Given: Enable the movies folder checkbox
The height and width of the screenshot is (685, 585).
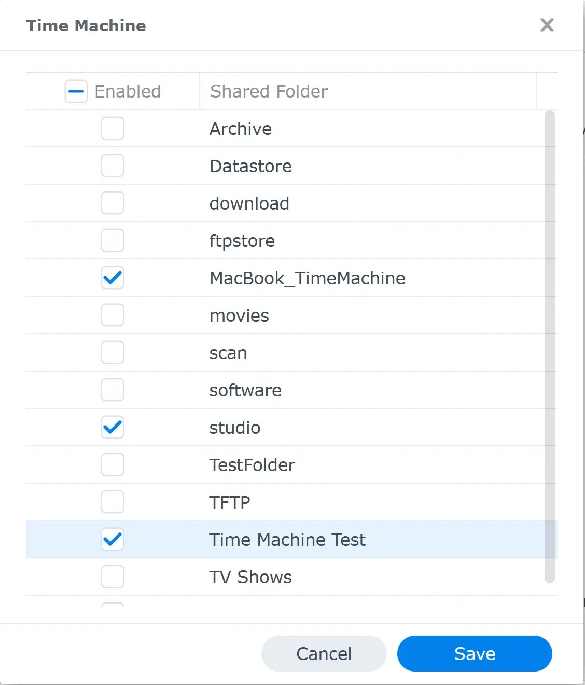Looking at the screenshot, I should click(x=112, y=315).
